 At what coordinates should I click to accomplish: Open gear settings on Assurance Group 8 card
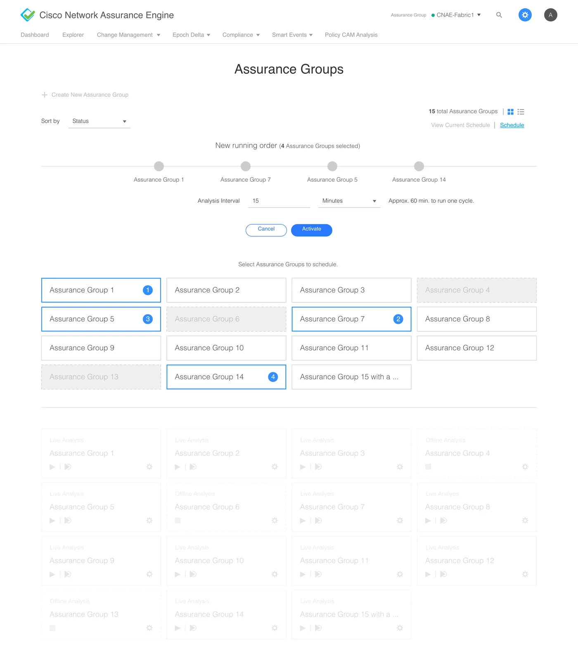[x=525, y=520]
